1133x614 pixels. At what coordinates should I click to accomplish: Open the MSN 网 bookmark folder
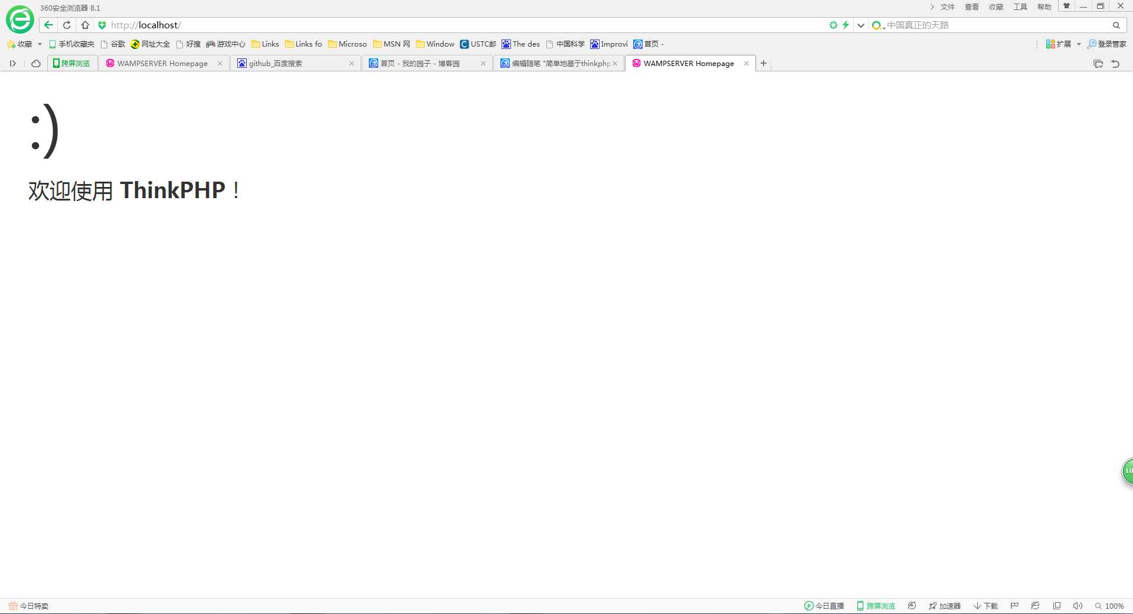(391, 44)
